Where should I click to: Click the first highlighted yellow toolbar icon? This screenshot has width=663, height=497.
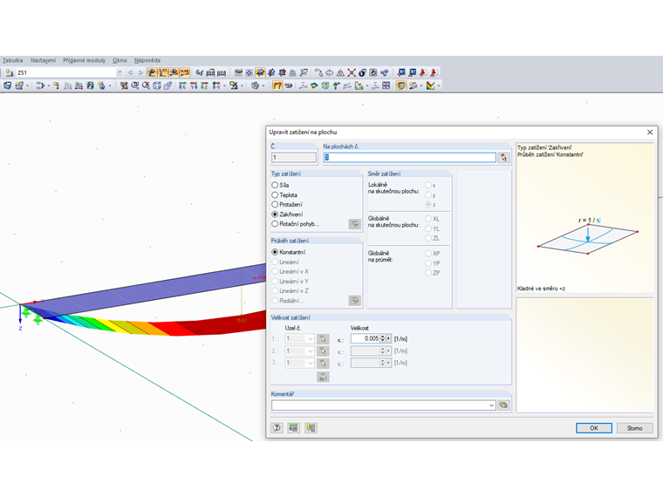coord(152,72)
